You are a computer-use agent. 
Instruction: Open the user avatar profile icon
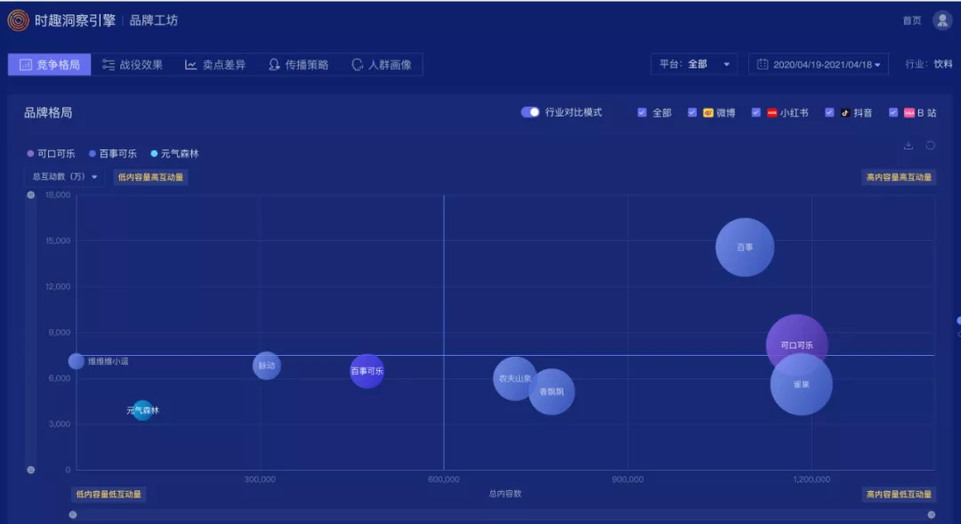pyautogui.click(x=942, y=20)
